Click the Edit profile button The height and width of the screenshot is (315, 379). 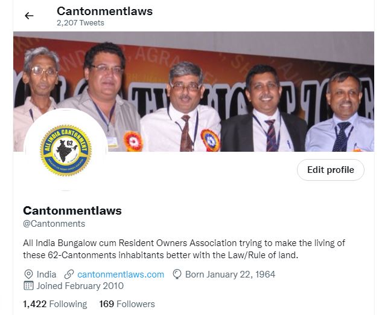(330, 170)
